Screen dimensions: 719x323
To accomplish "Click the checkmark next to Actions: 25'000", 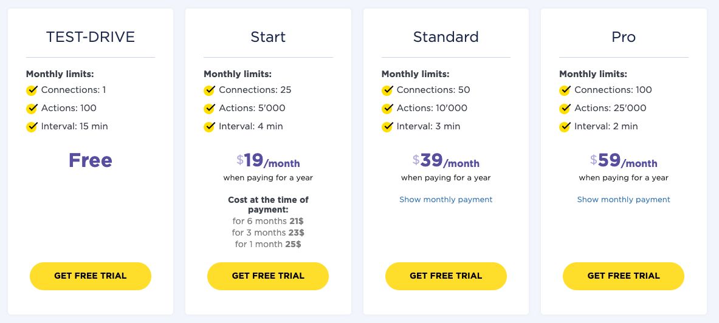I will [565, 109].
